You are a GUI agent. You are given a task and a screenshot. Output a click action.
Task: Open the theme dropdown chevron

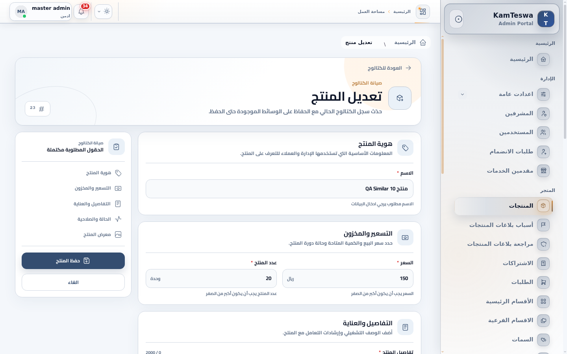click(x=99, y=12)
